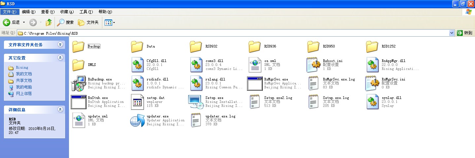Select the Setup.exe.log file icon

(313, 102)
